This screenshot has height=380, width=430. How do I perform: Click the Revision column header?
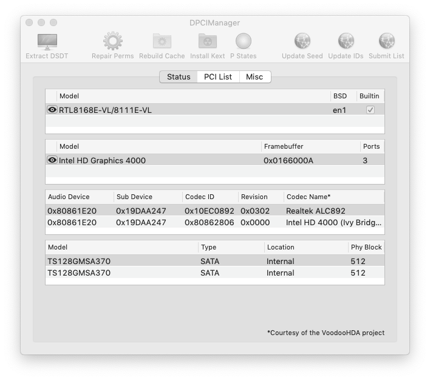pyautogui.click(x=261, y=197)
